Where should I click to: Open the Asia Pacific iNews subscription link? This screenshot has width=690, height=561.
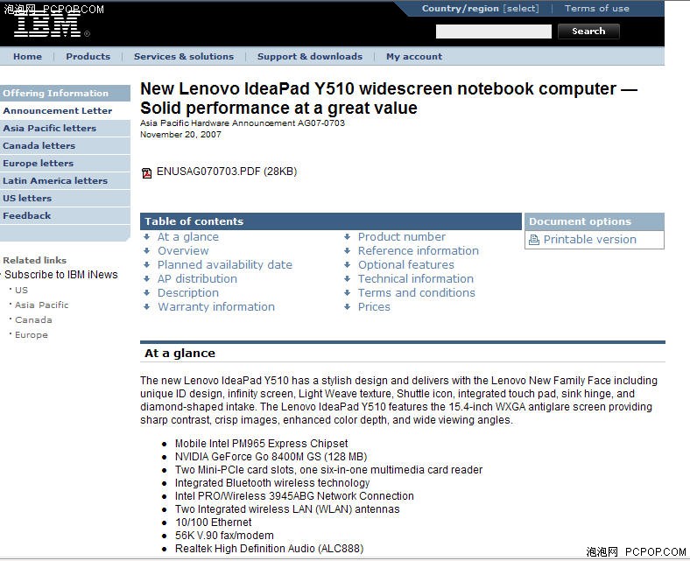tap(42, 305)
